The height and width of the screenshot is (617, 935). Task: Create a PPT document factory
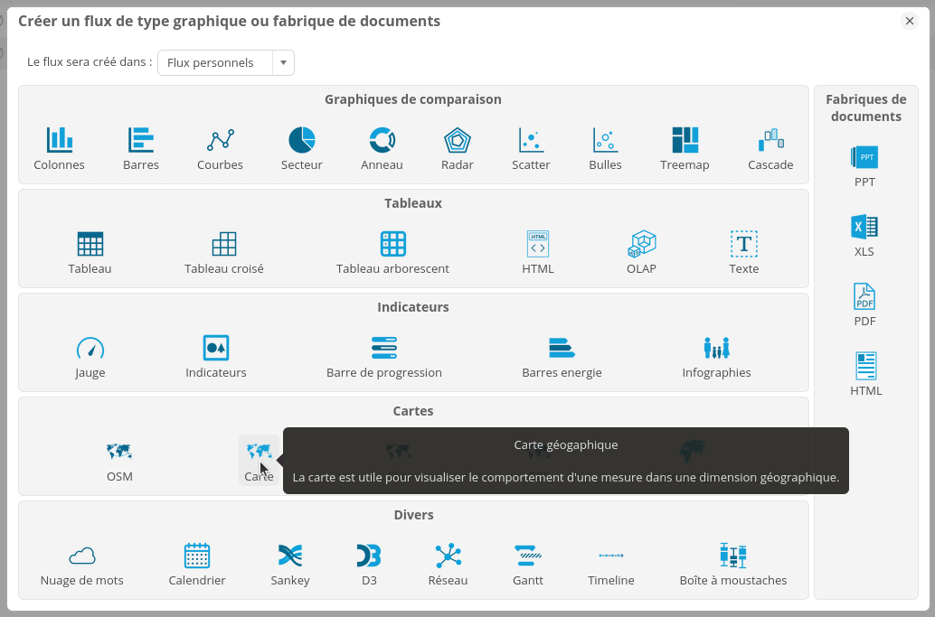pyautogui.click(x=864, y=158)
